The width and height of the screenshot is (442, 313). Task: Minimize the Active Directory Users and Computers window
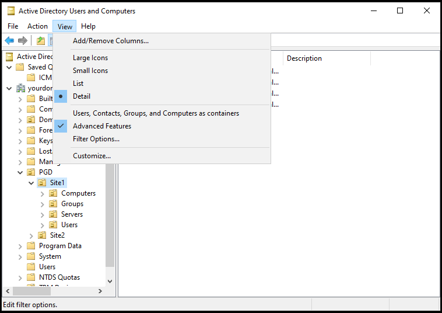374,11
